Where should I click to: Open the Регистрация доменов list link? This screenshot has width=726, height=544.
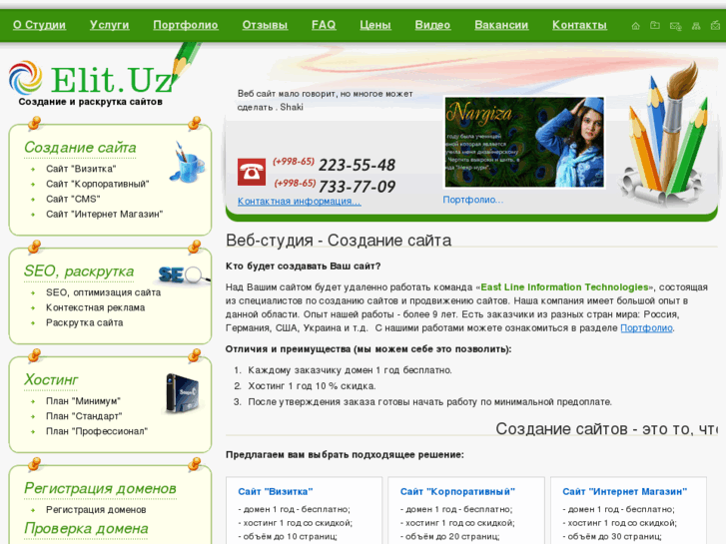(x=96, y=510)
